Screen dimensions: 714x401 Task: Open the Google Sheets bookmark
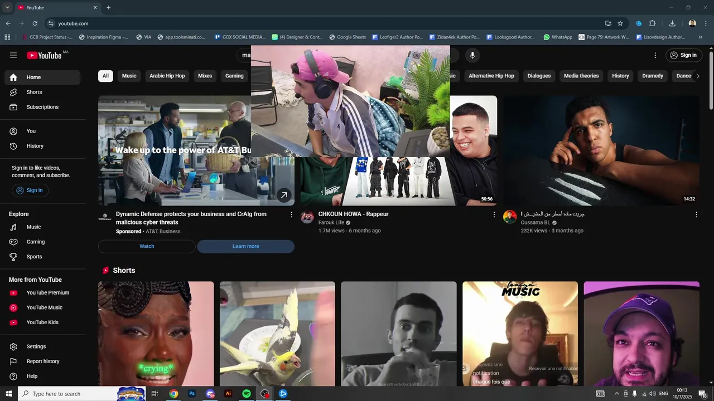[x=348, y=37]
